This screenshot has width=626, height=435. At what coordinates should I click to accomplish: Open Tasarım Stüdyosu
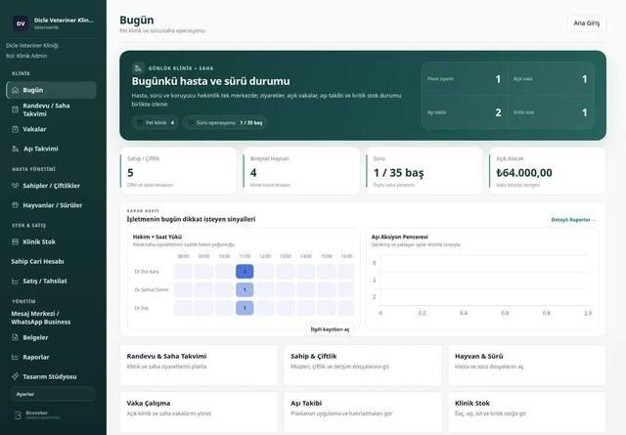click(51, 376)
